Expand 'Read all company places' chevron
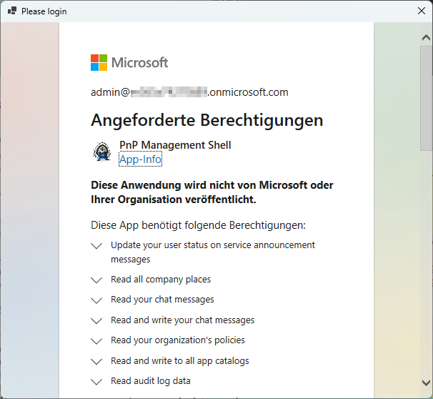The width and height of the screenshot is (433, 399). click(x=97, y=280)
